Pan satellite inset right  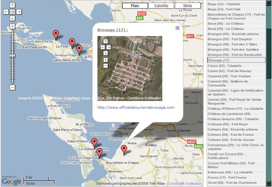(x=108, y=47)
